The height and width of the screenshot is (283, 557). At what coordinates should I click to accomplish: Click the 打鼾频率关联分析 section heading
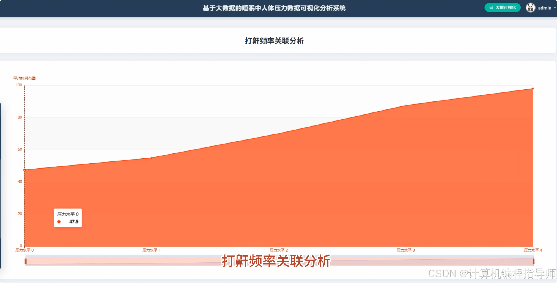275,41
